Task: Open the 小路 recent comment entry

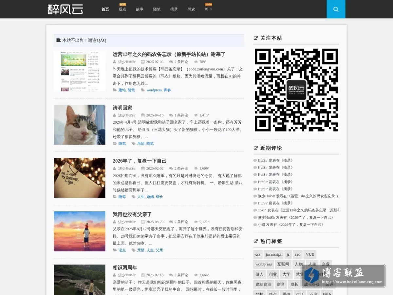Action: (x=291, y=225)
